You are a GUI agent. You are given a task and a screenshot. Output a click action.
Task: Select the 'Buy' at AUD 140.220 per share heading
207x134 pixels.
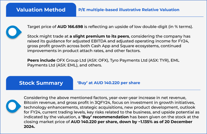pos(109,83)
